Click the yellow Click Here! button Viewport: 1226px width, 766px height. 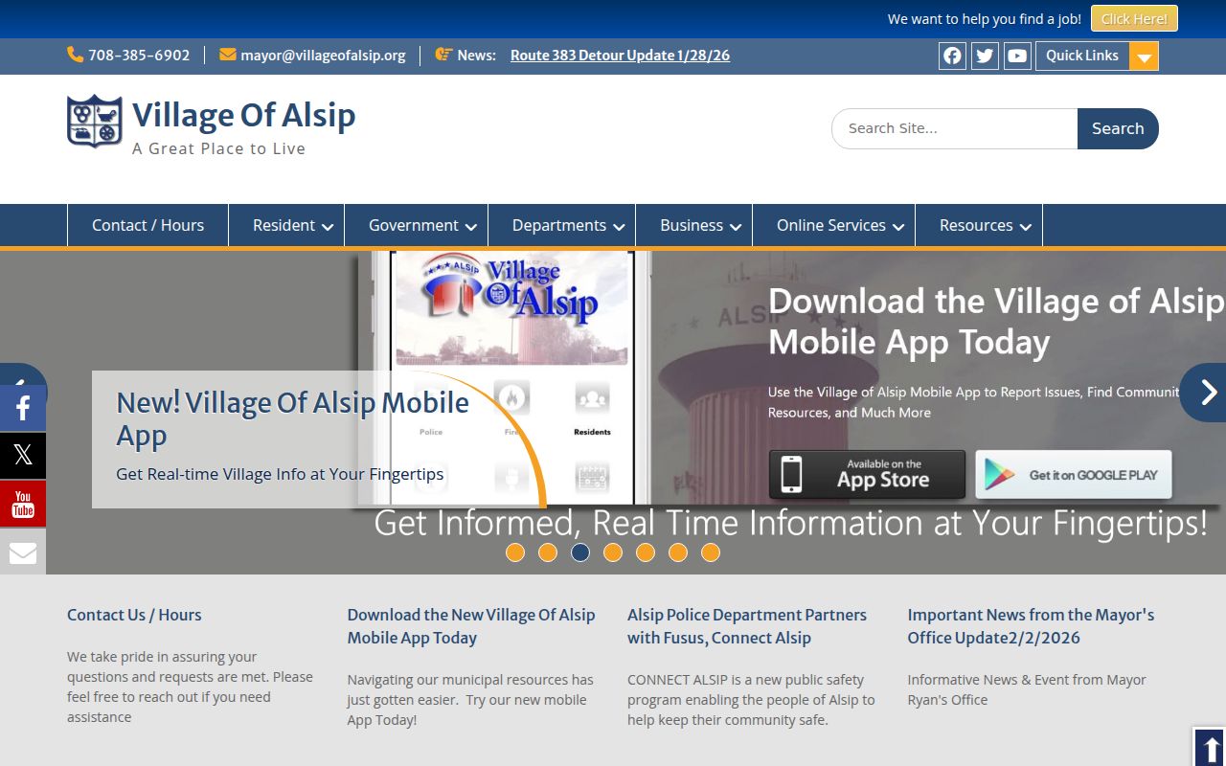point(1134,19)
